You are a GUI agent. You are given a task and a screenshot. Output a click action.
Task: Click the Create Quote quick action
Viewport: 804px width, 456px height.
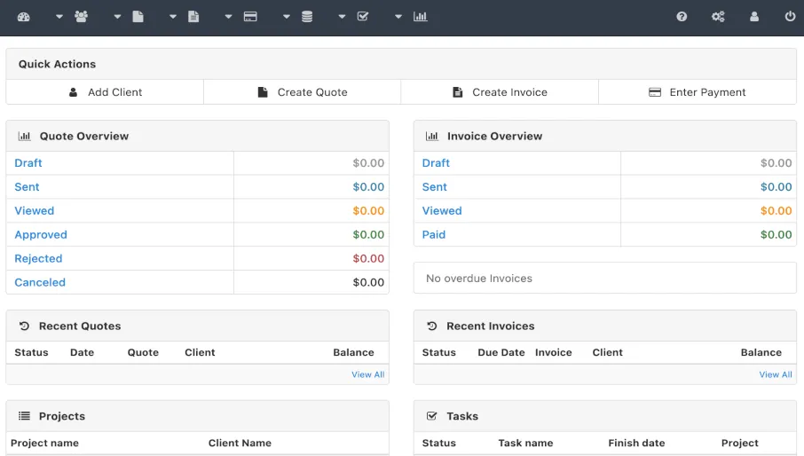tap(303, 92)
